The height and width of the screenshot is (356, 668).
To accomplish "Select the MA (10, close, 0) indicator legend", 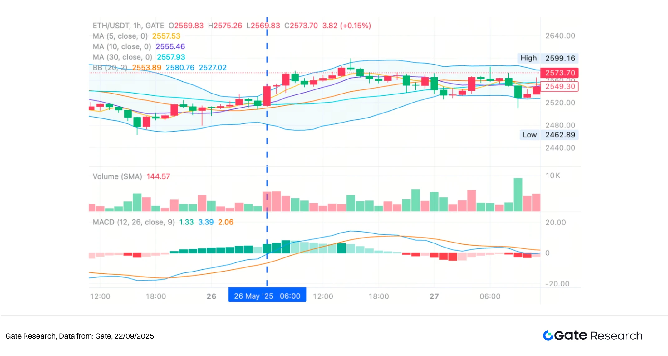I will click(139, 47).
